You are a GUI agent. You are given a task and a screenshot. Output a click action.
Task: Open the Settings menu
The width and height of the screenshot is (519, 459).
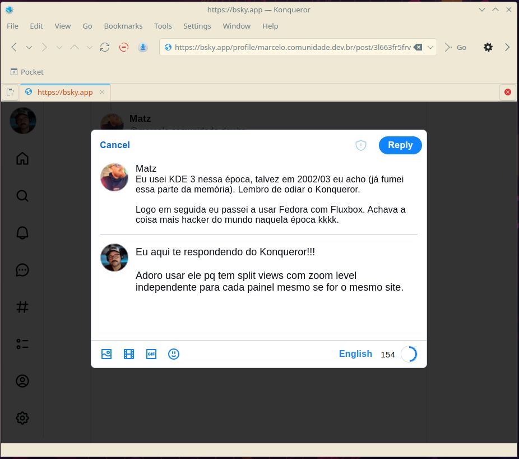[x=197, y=26]
